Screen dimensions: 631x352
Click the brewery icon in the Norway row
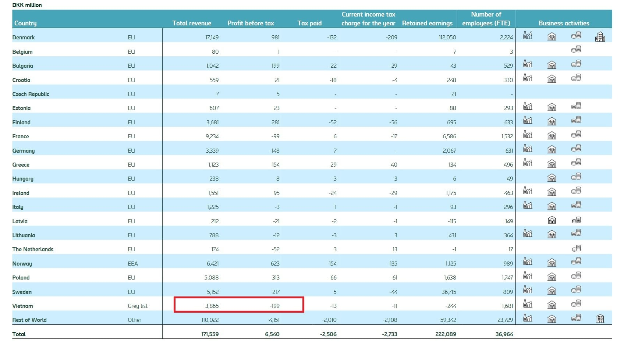pyautogui.click(x=528, y=262)
